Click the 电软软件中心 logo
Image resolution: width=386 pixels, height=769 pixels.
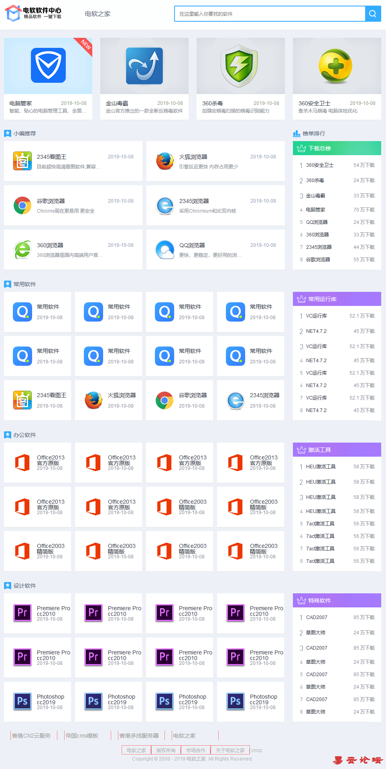(x=33, y=13)
